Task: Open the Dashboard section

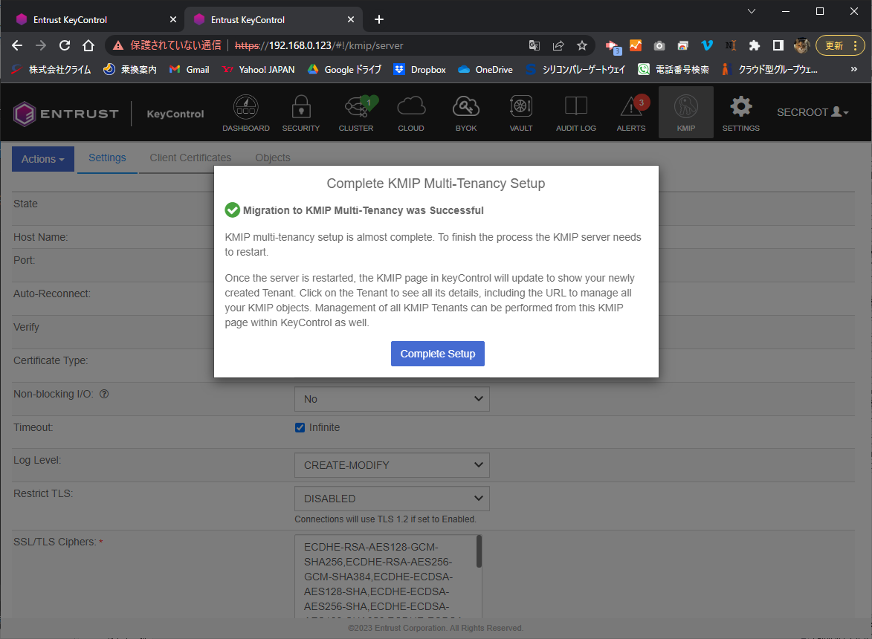Action: pos(246,113)
